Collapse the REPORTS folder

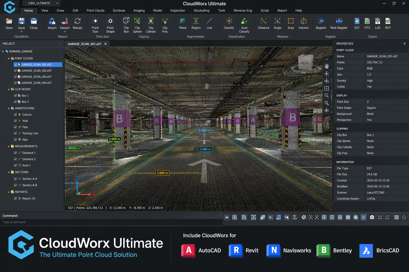coord(9,192)
